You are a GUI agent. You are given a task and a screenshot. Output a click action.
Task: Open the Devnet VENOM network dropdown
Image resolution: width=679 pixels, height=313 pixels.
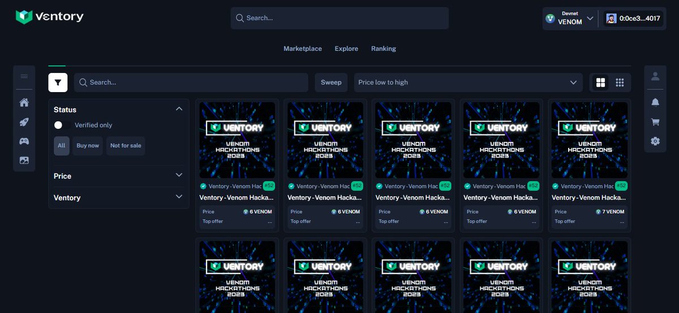569,18
